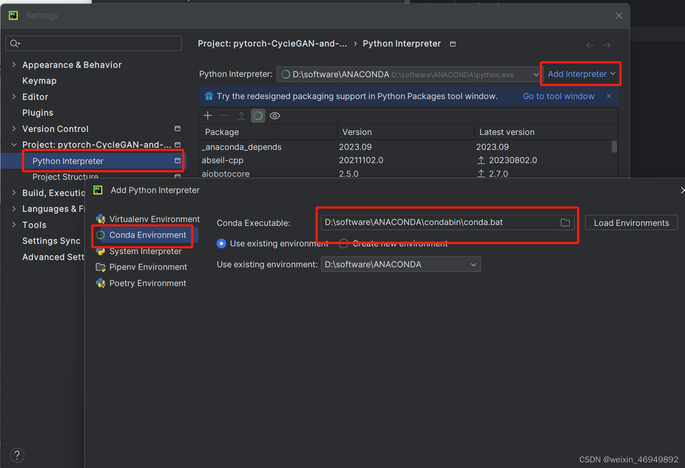Open Settings Sync entry

[51, 241]
